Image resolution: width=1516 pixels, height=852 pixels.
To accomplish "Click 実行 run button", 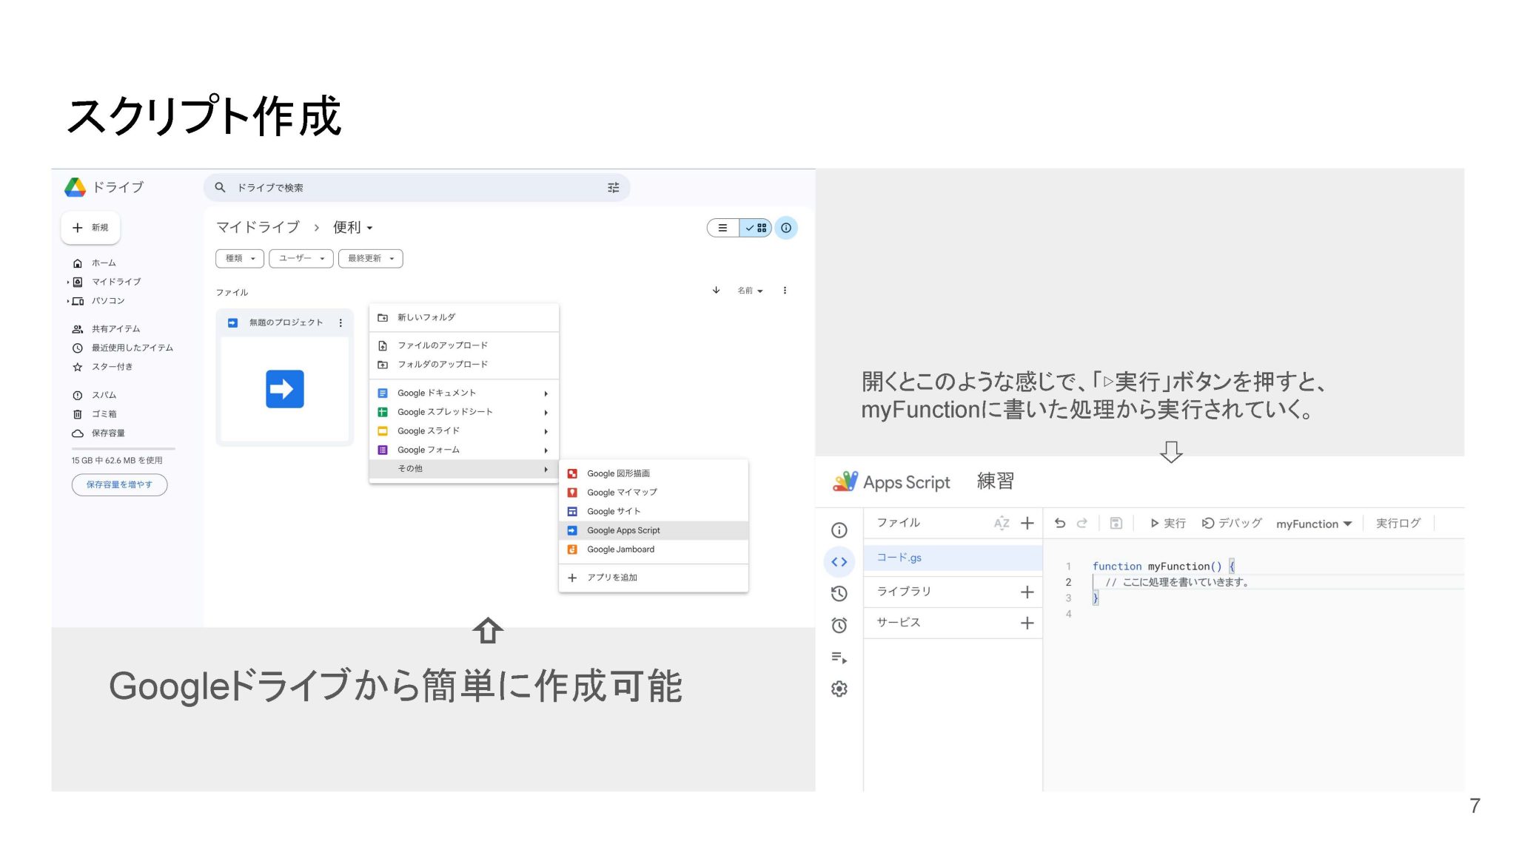I will (1167, 524).
